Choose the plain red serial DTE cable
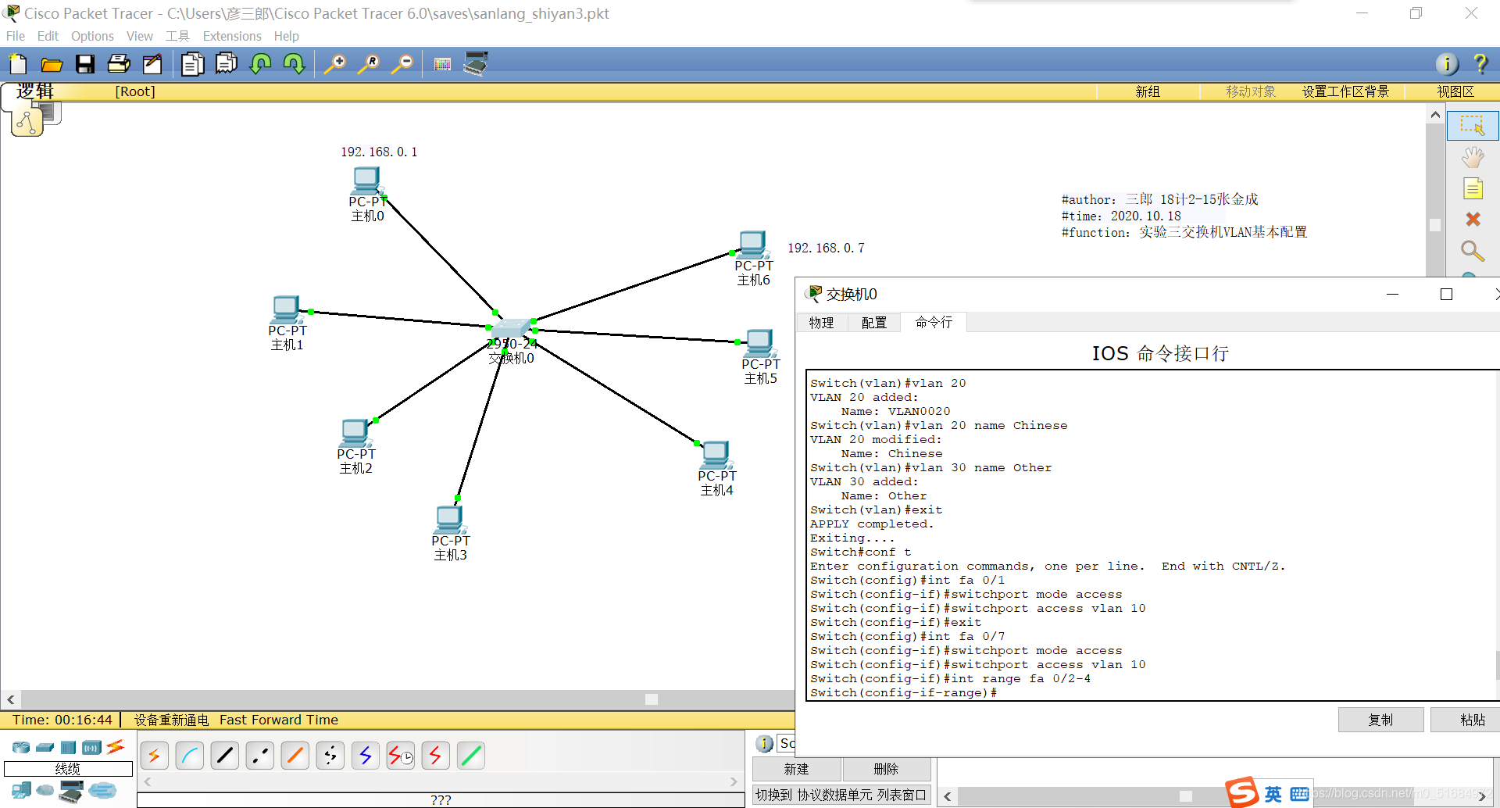The height and width of the screenshot is (808, 1500). pyautogui.click(x=436, y=756)
